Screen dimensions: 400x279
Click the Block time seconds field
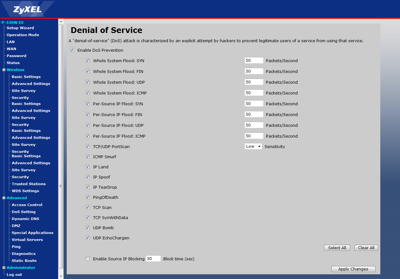coord(153,259)
